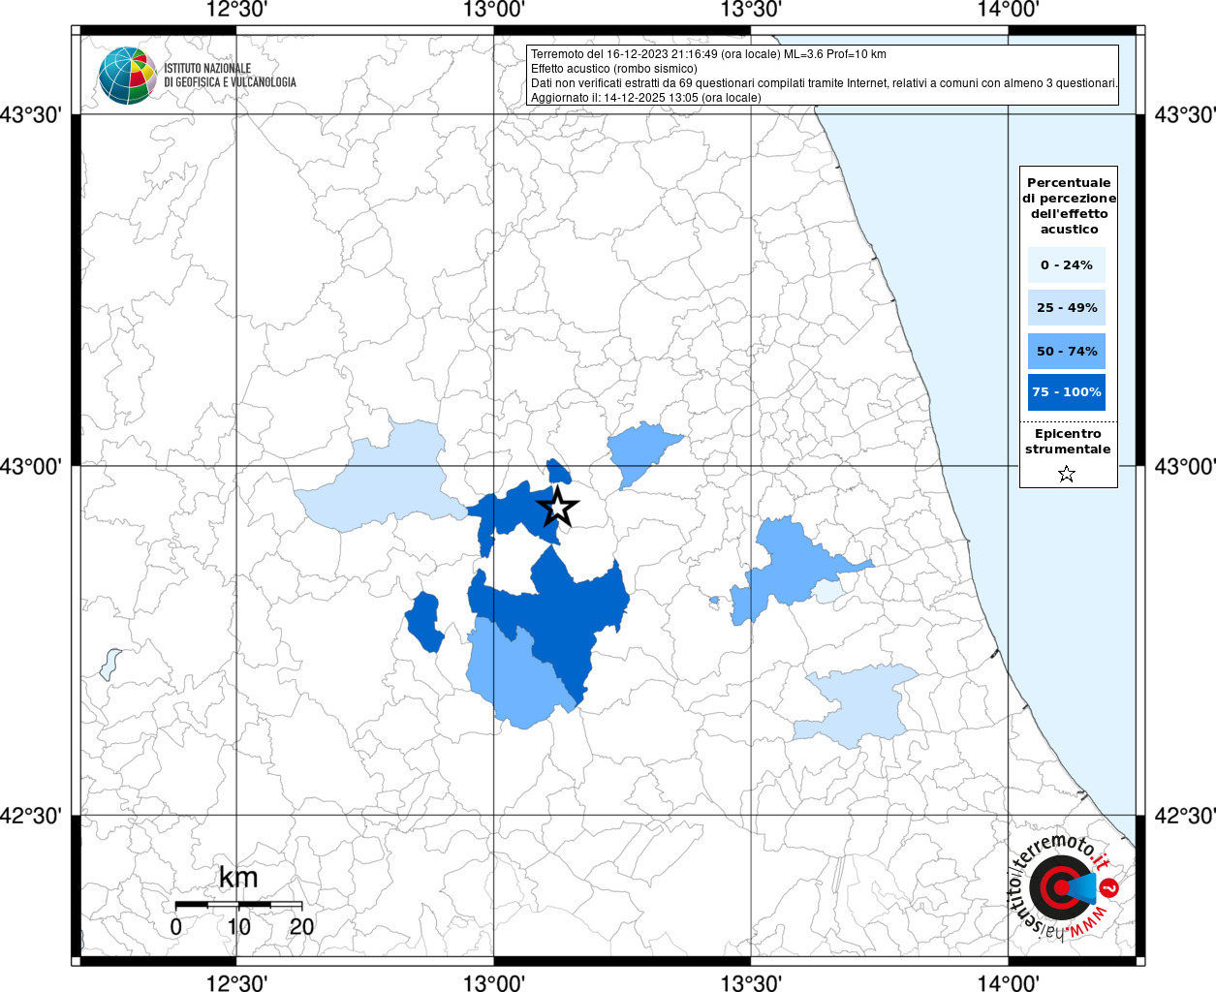Click the INGV globe logo
This screenshot has width=1216, height=992.
point(127,76)
